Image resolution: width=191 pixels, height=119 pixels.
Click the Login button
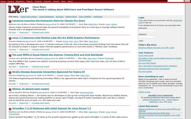tap(141, 41)
